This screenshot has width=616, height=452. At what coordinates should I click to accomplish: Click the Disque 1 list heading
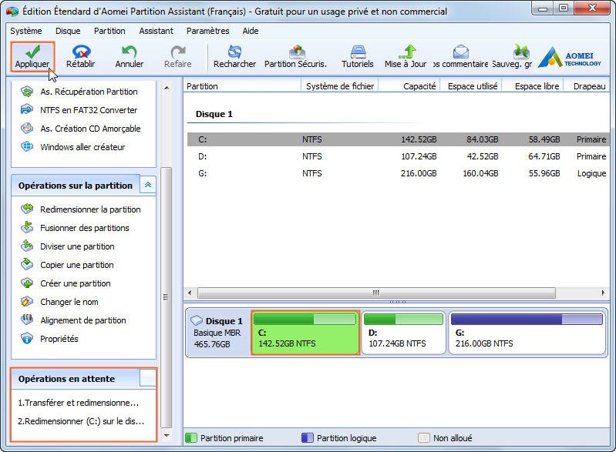click(x=214, y=114)
